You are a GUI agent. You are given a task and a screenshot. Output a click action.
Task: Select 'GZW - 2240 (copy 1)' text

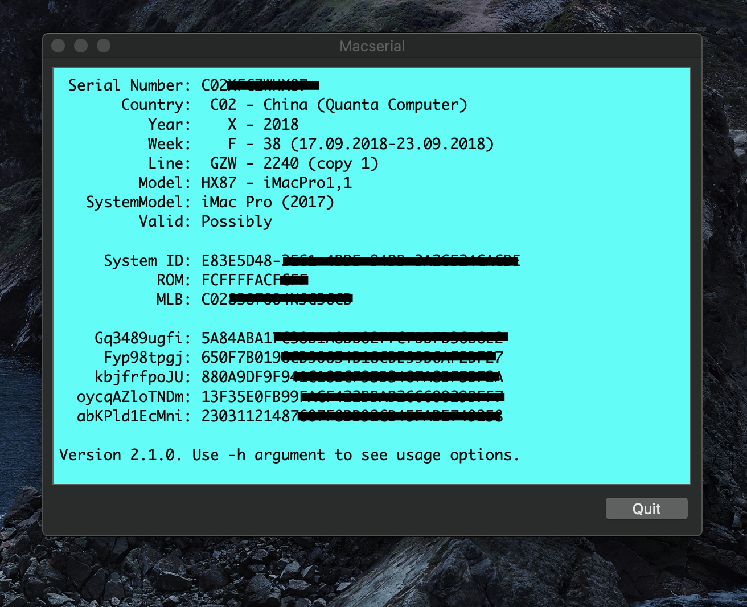click(294, 164)
